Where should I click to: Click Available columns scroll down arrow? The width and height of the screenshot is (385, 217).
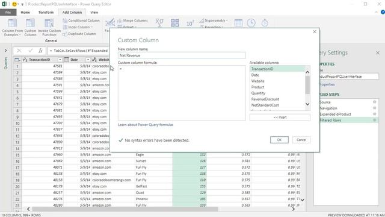[307, 104]
